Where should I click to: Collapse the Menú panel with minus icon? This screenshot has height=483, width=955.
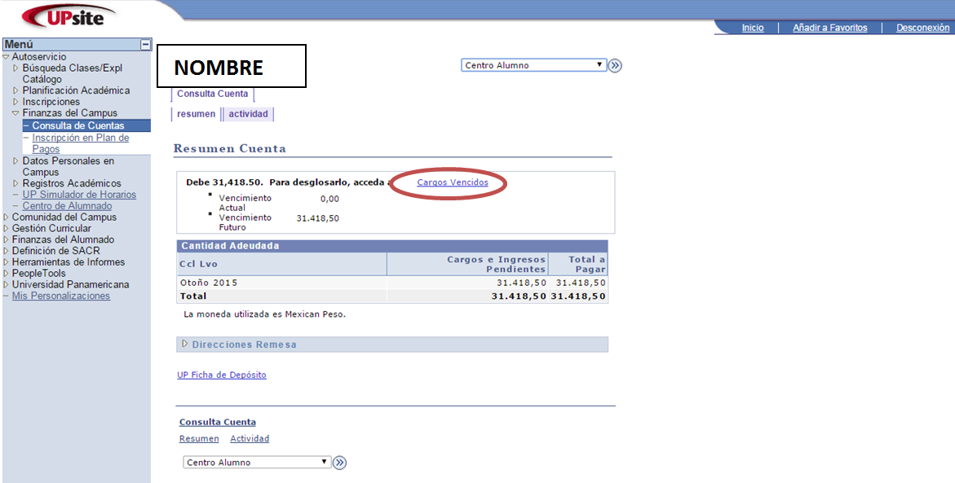coord(145,45)
